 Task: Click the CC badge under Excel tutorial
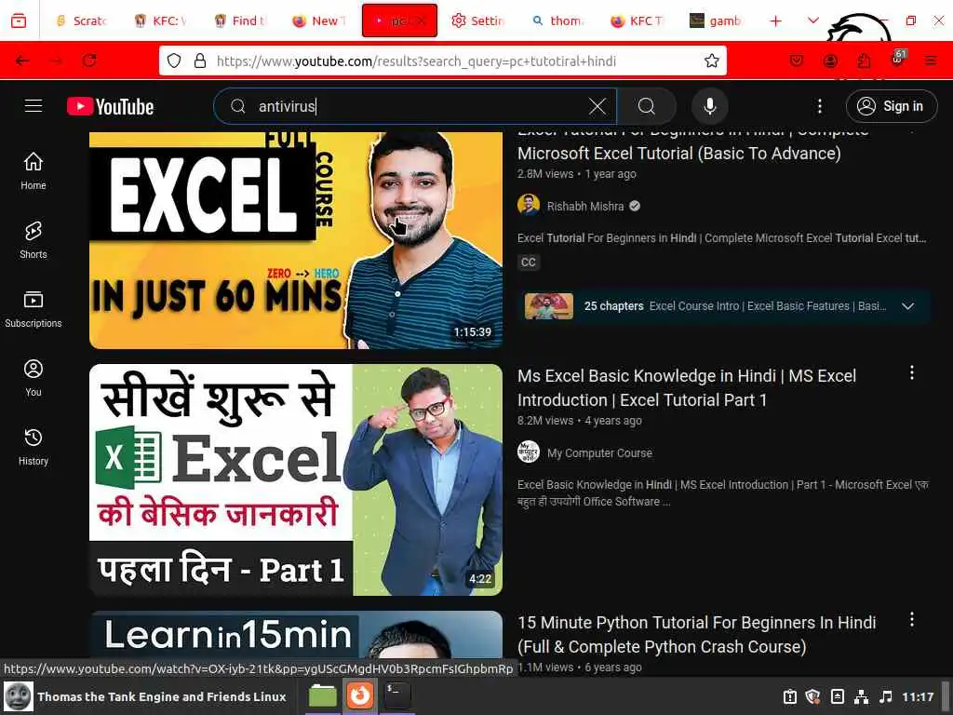pyautogui.click(x=529, y=262)
